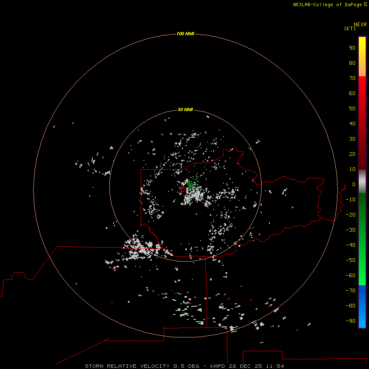Click the green band of the velocity scale
This screenshot has height=369, width=369.
tap(362, 239)
